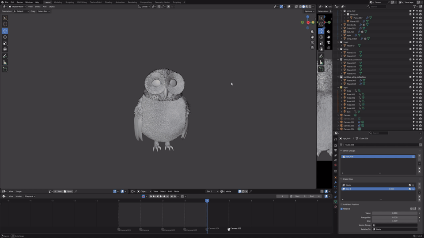The width and height of the screenshot is (424, 238).
Task: Select the Transform tool in the main viewport
Action: coord(5,49)
